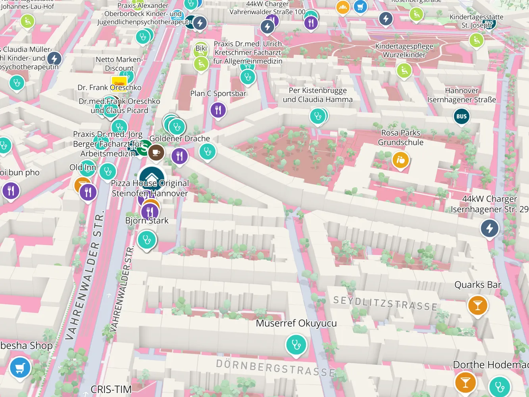The image size is (529, 397).
Task: Click the SEYDLITZSTRASSE street name
Action: tap(385, 304)
